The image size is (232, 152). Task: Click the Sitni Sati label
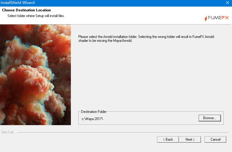tap(7, 132)
